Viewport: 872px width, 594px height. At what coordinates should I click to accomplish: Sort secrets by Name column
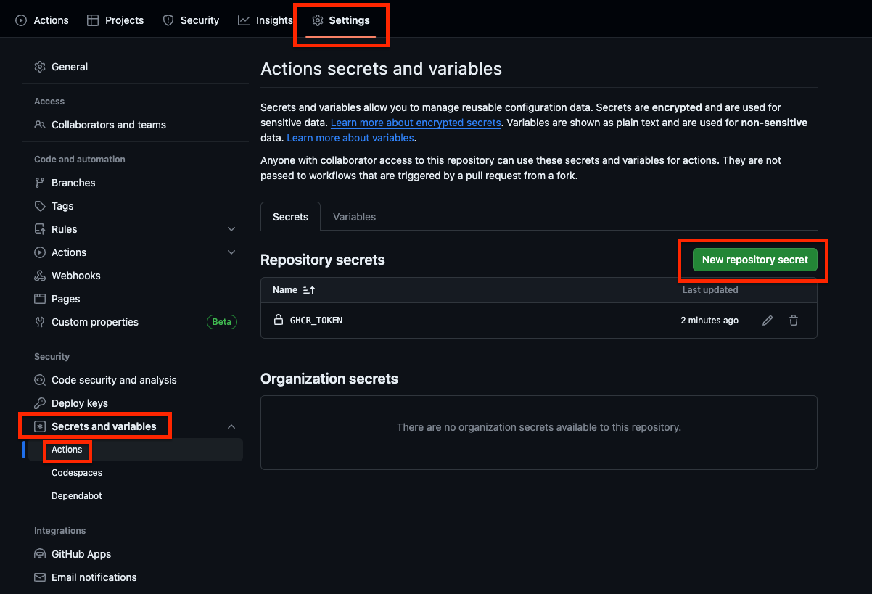pos(294,290)
